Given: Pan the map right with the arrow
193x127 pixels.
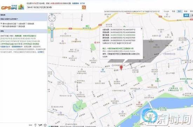Looking at the screenshot, I should tap(54, 18).
